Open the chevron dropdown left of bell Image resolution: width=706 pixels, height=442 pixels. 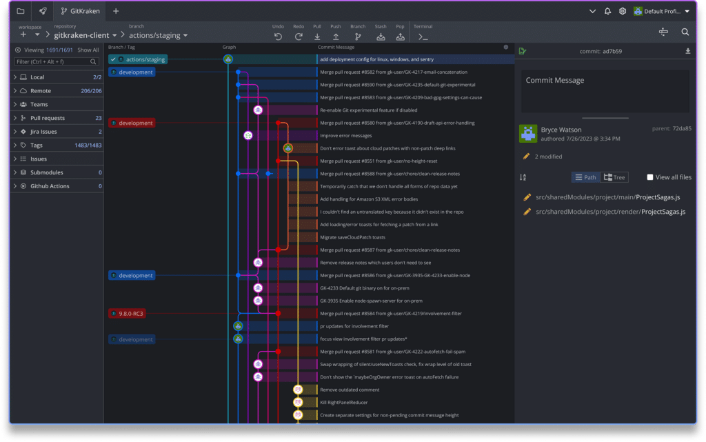tap(592, 11)
